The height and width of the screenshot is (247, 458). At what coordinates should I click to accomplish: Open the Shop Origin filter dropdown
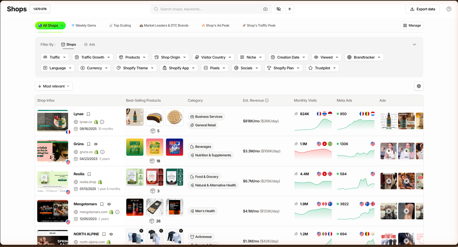coord(171,57)
